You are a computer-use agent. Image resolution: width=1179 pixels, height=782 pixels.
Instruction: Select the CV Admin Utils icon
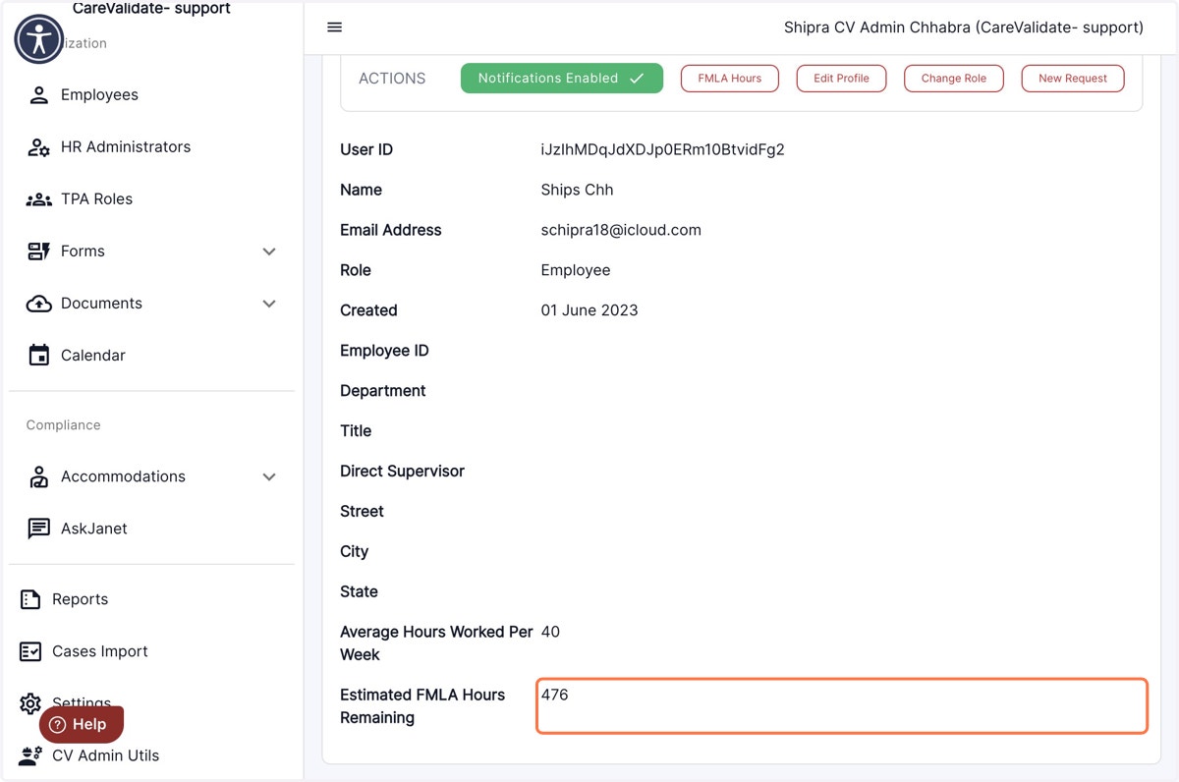[30, 755]
